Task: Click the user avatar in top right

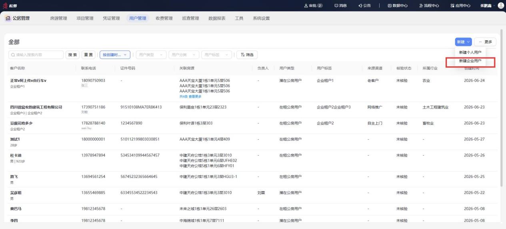Action: pos(500,5)
